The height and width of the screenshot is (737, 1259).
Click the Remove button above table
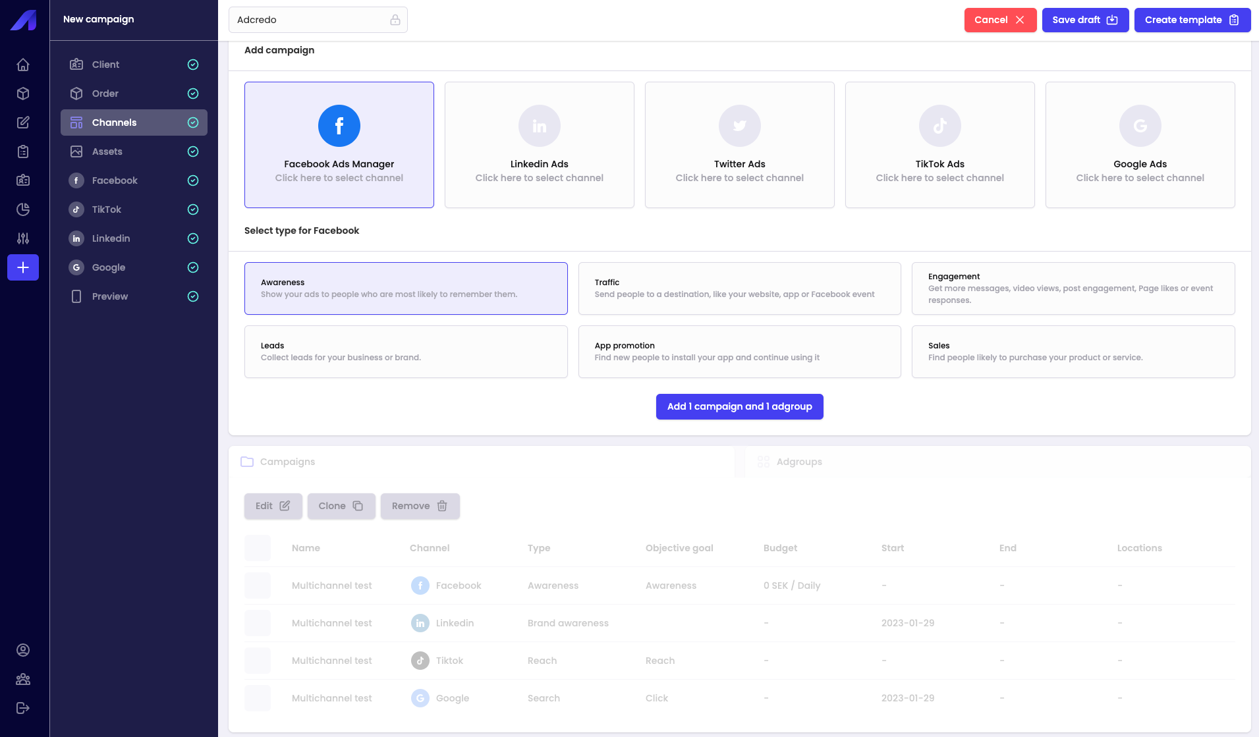pyautogui.click(x=420, y=506)
